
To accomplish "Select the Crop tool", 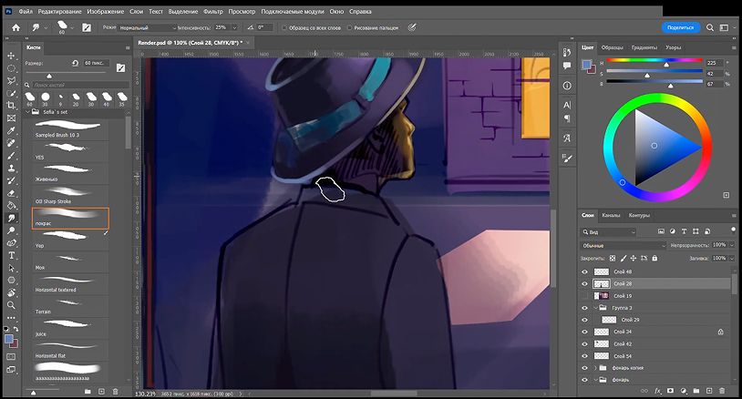I will click(11, 106).
